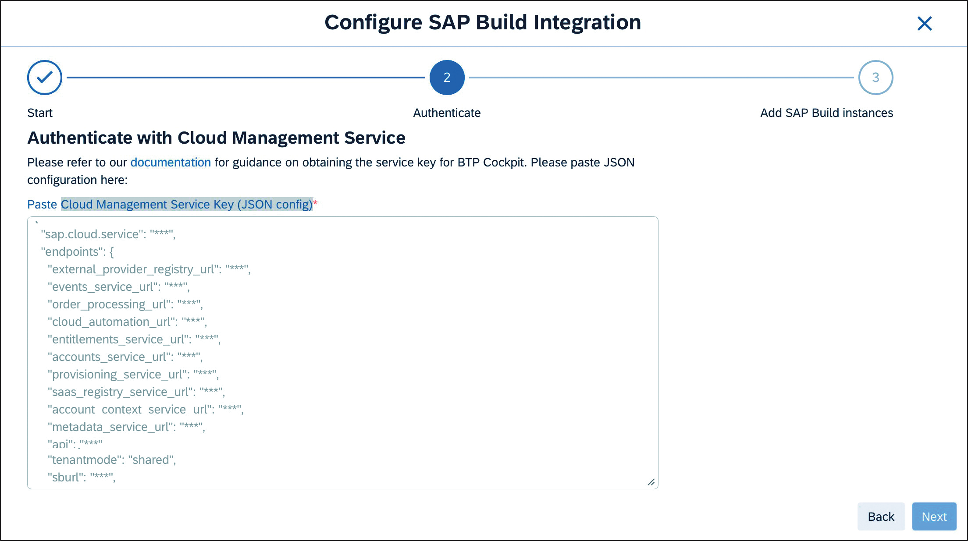Click the "Configure SAP Build Integration" title
The image size is (968, 541).
483,22
